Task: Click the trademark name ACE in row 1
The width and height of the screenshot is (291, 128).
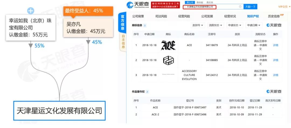Action: point(189,45)
